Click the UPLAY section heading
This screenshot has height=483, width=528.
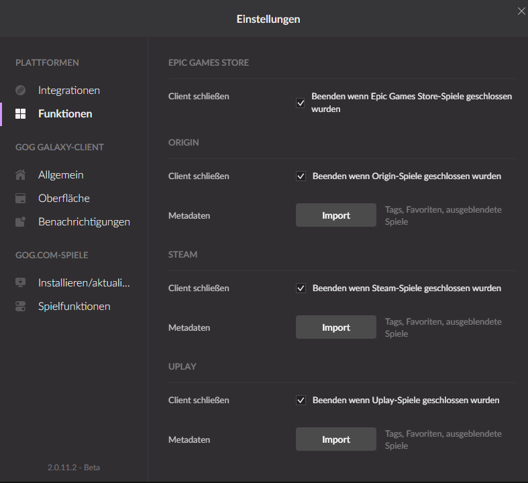182,366
